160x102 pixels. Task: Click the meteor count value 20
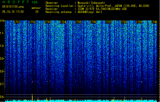(37, 12)
